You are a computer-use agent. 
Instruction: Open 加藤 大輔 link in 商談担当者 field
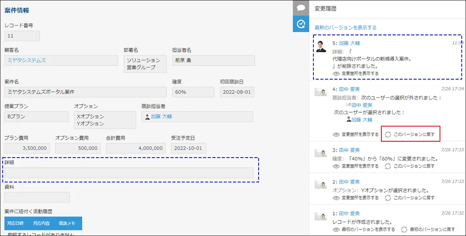coord(161,116)
